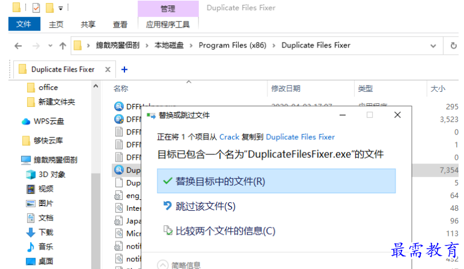
Task: Add a new folder tab with plus
Action: pyautogui.click(x=124, y=70)
